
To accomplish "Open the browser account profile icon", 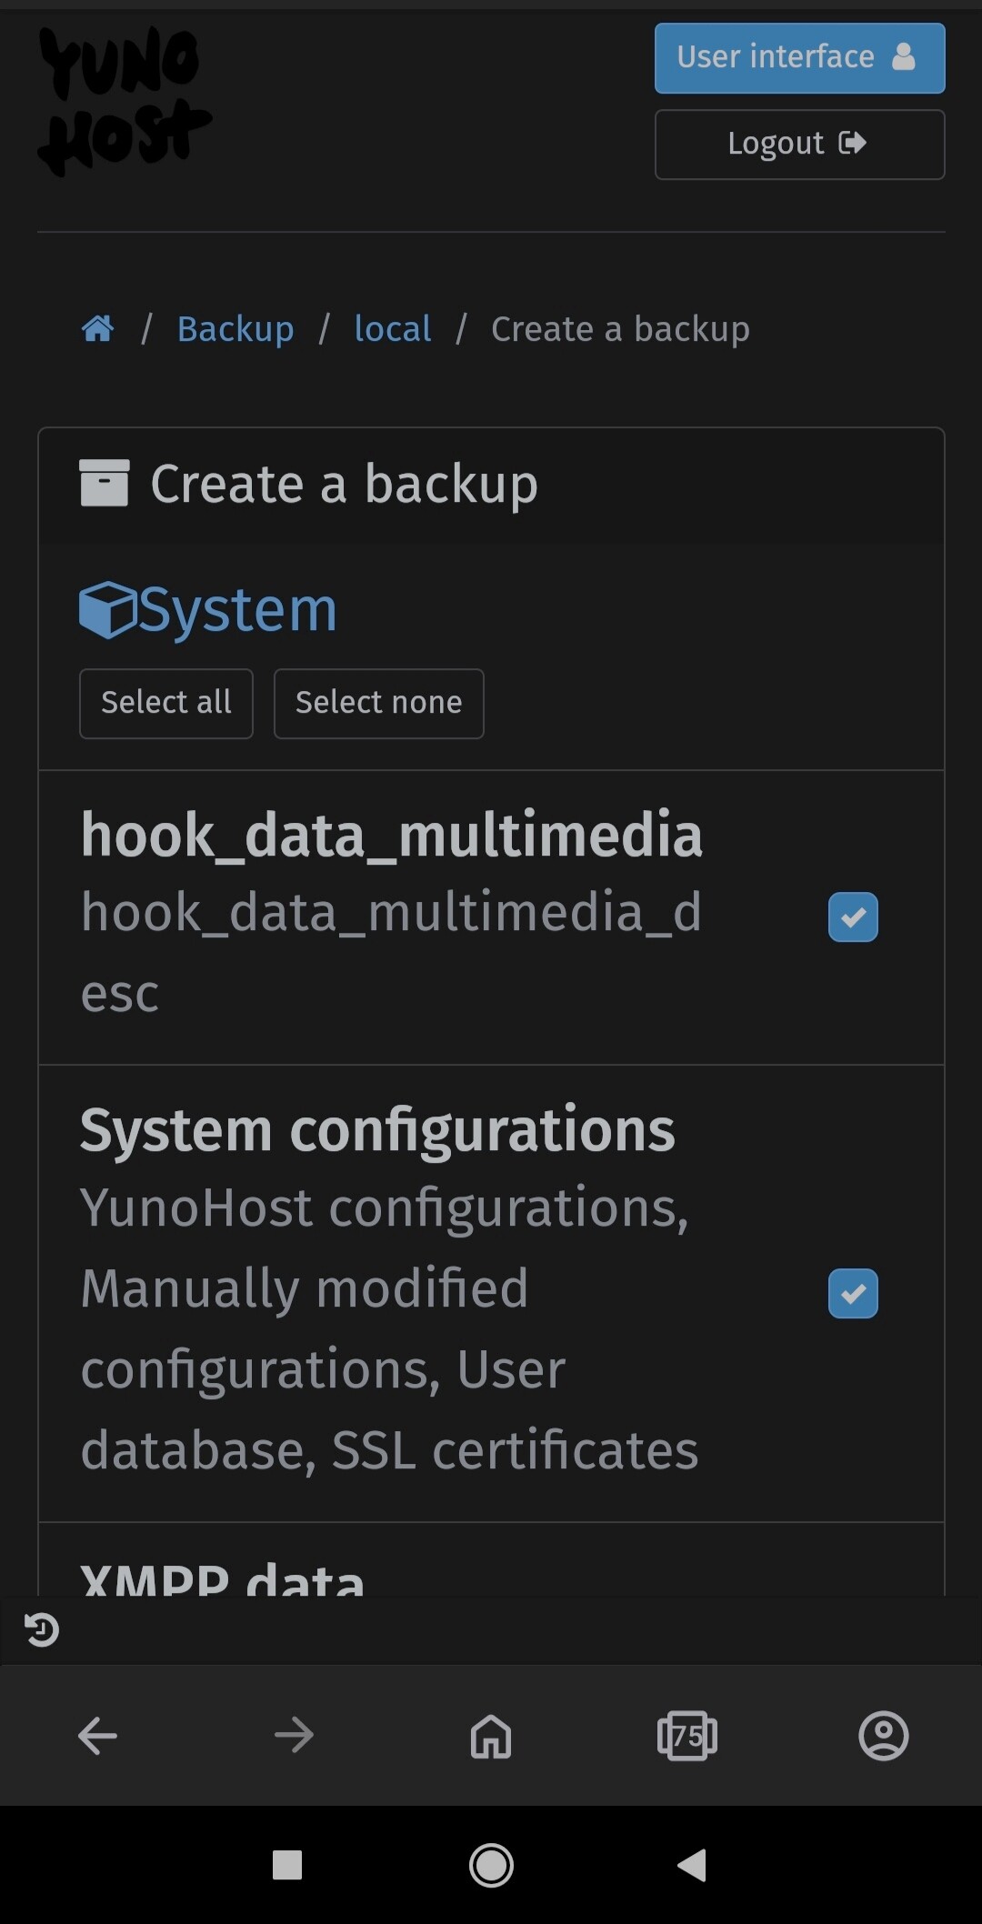I will [884, 1736].
